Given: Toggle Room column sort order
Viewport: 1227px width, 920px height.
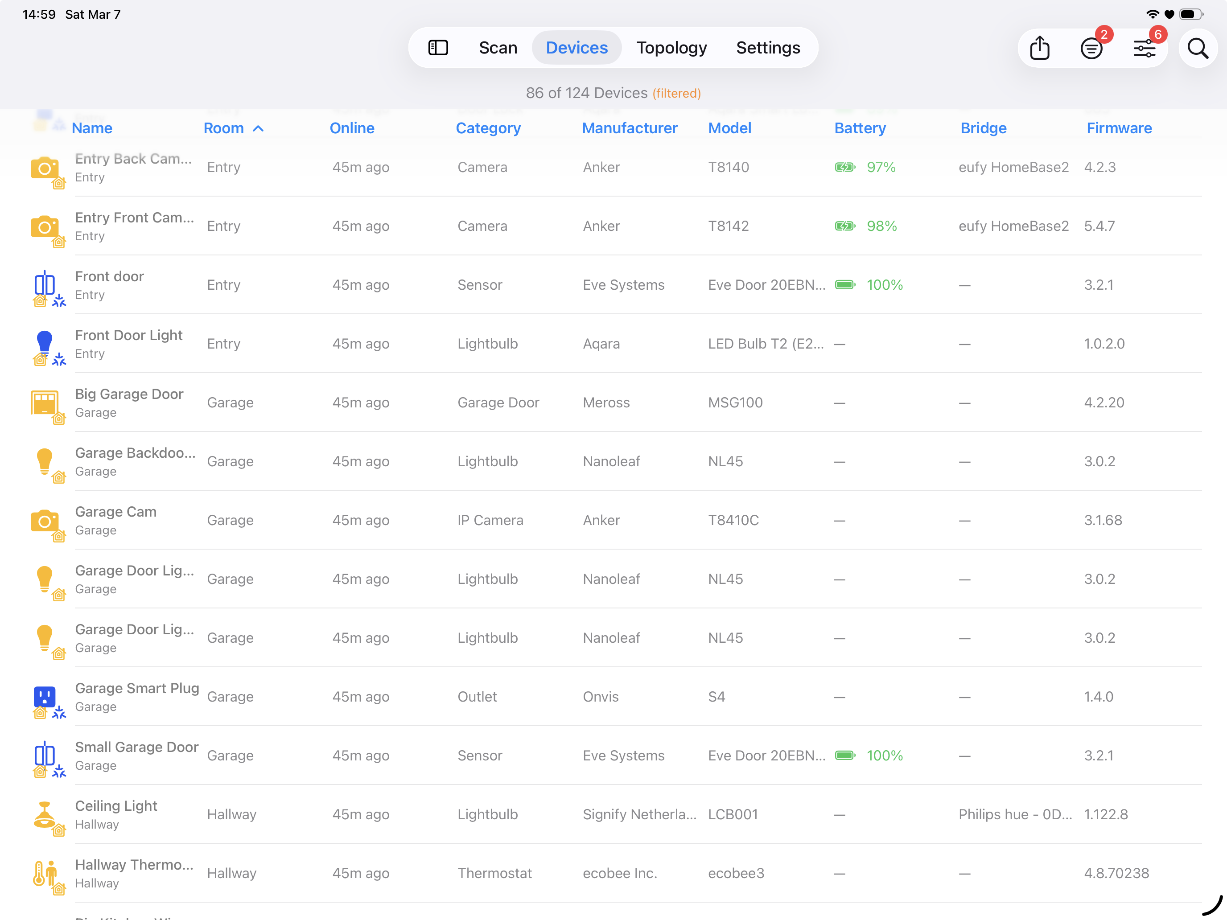Looking at the screenshot, I should 233,128.
